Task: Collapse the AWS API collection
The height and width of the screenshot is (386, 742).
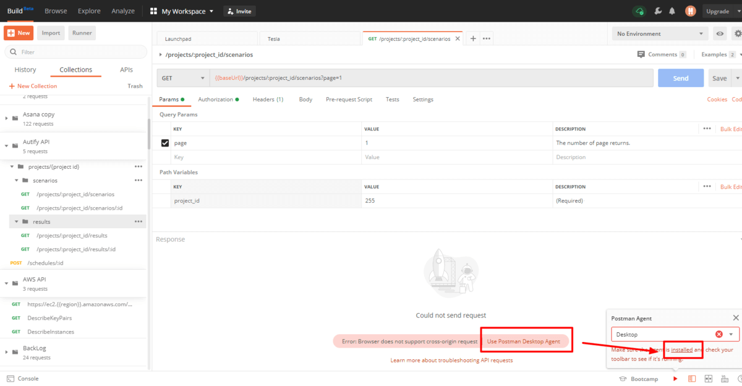Action: [x=7, y=283]
